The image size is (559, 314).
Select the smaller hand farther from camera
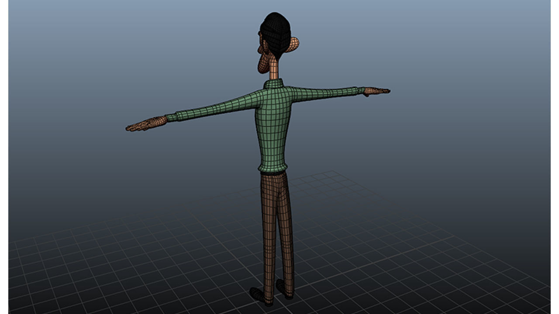[x=377, y=91]
